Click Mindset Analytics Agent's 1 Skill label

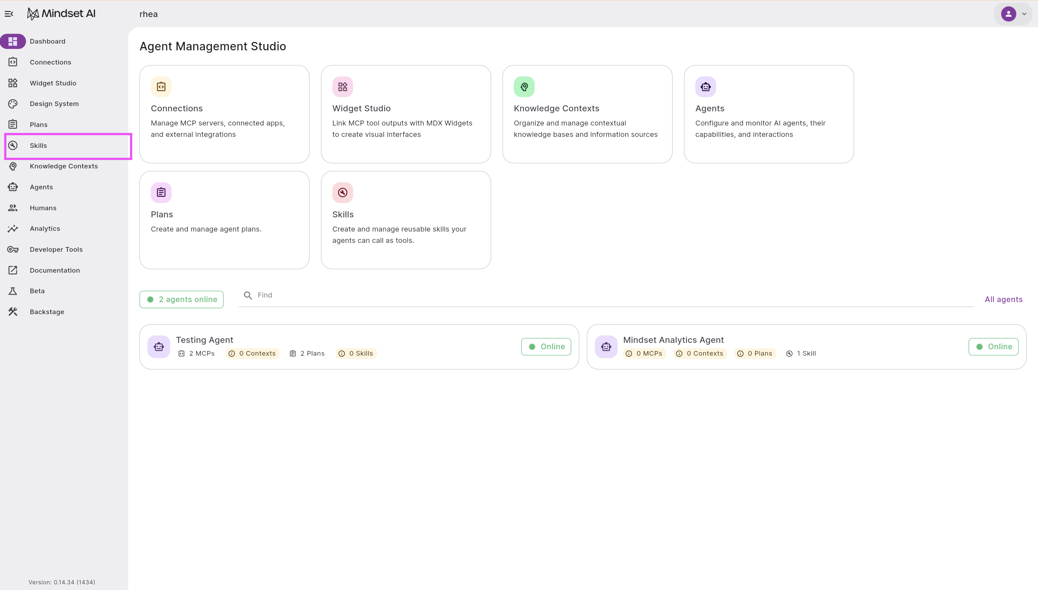click(801, 354)
